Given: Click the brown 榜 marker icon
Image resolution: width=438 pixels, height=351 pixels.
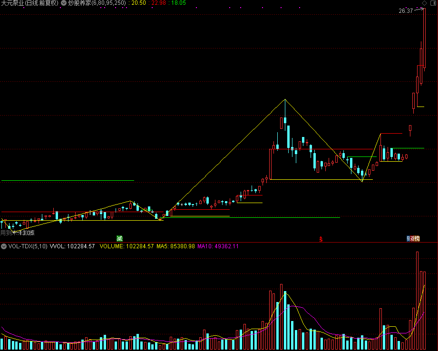Looking at the screenshot, I should coord(417,238).
